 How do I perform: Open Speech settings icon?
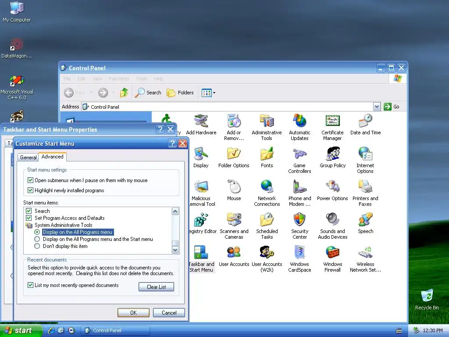click(x=365, y=223)
